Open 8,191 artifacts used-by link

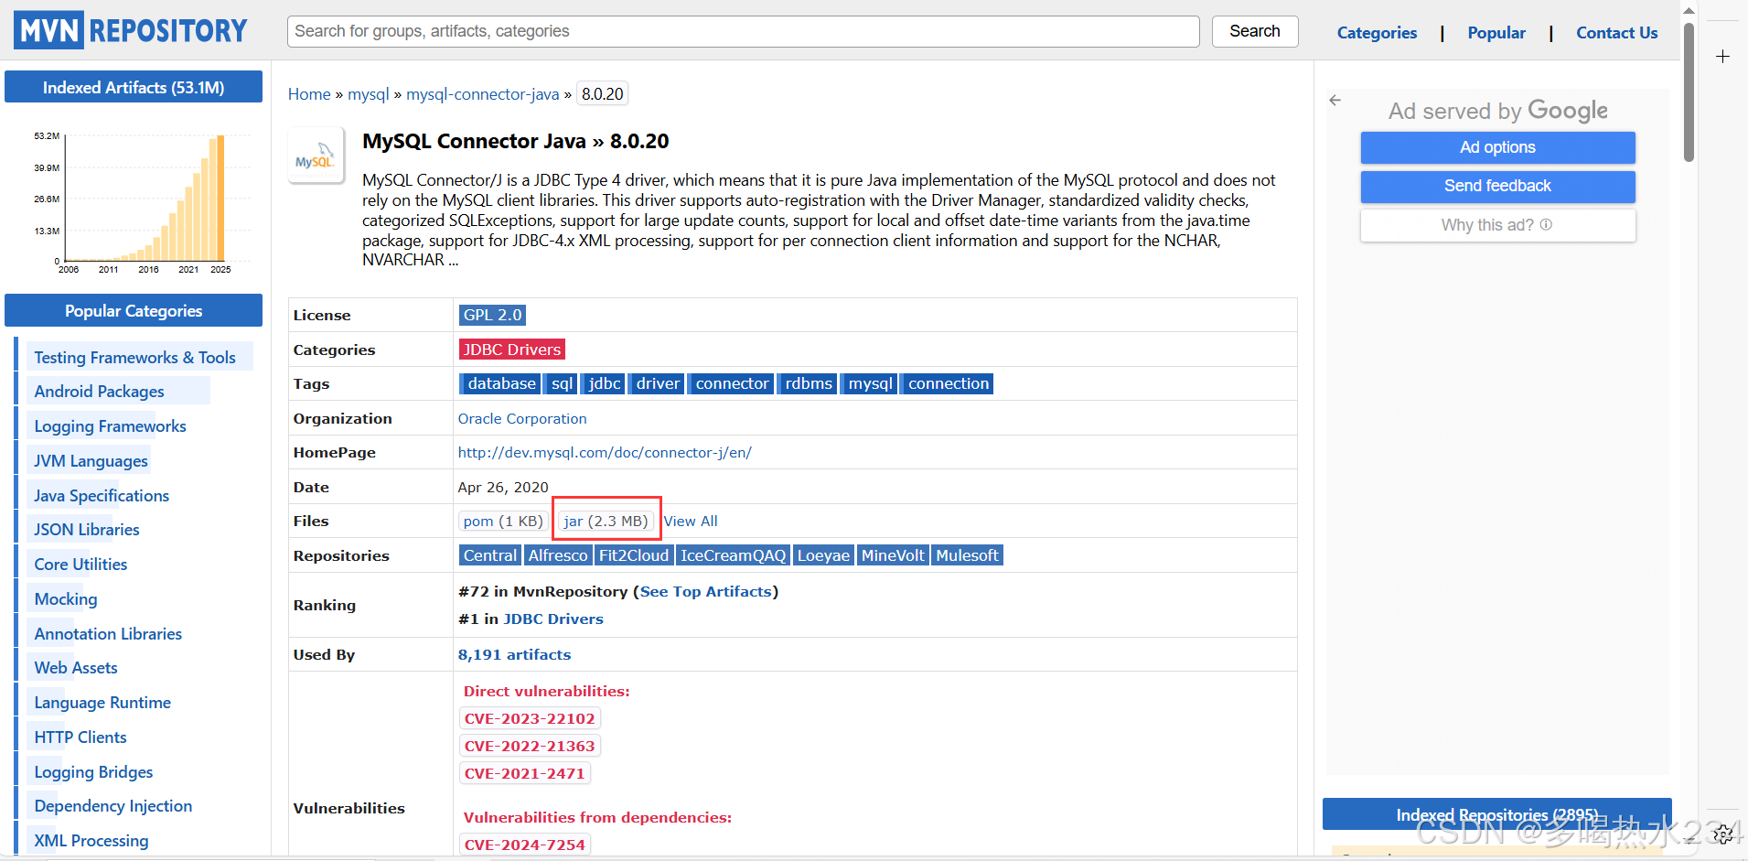pyautogui.click(x=514, y=655)
